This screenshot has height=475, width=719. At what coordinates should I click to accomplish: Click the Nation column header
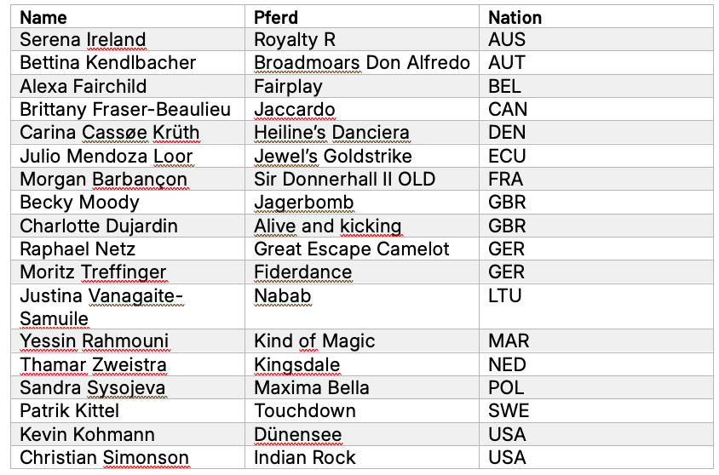(515, 17)
